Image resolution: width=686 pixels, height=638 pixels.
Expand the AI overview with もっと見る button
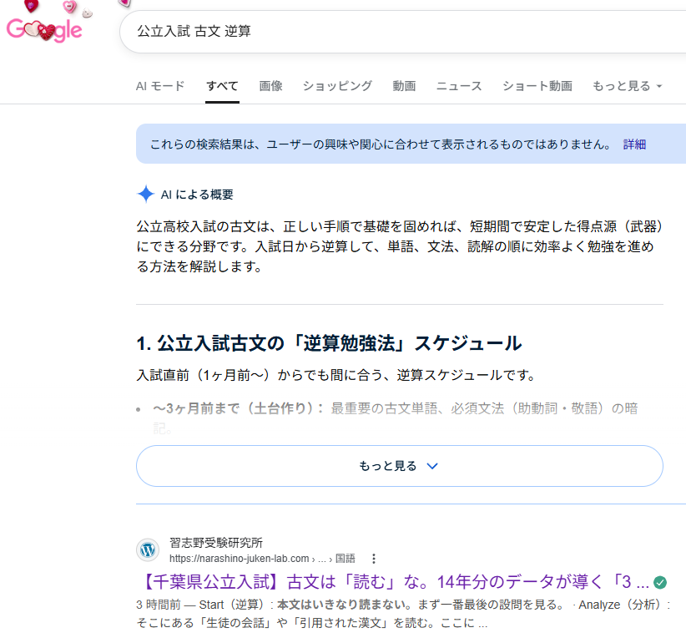(x=399, y=466)
